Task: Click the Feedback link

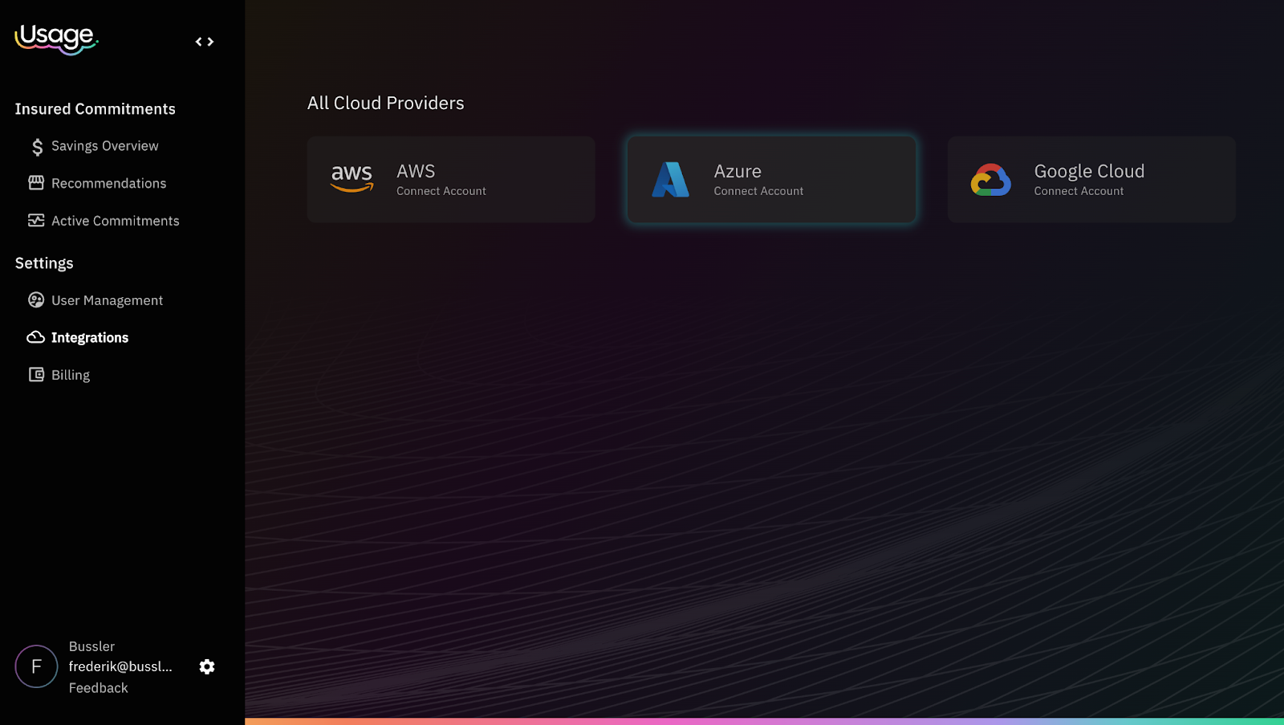Action: click(x=98, y=688)
